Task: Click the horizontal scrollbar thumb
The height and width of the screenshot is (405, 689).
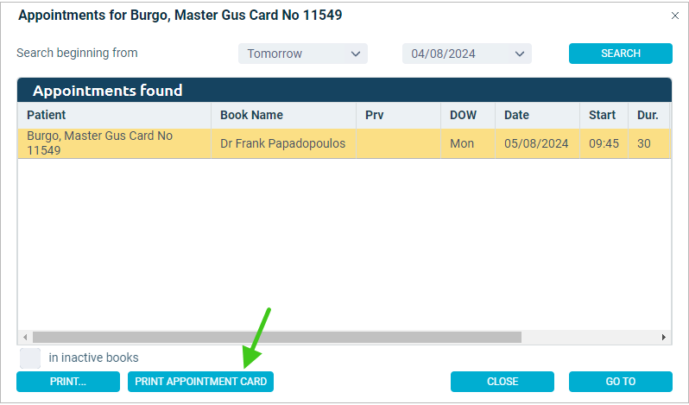Action: tap(277, 338)
